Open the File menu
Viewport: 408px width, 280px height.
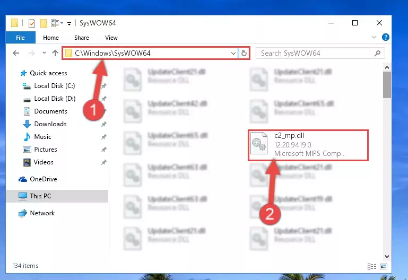click(21, 38)
